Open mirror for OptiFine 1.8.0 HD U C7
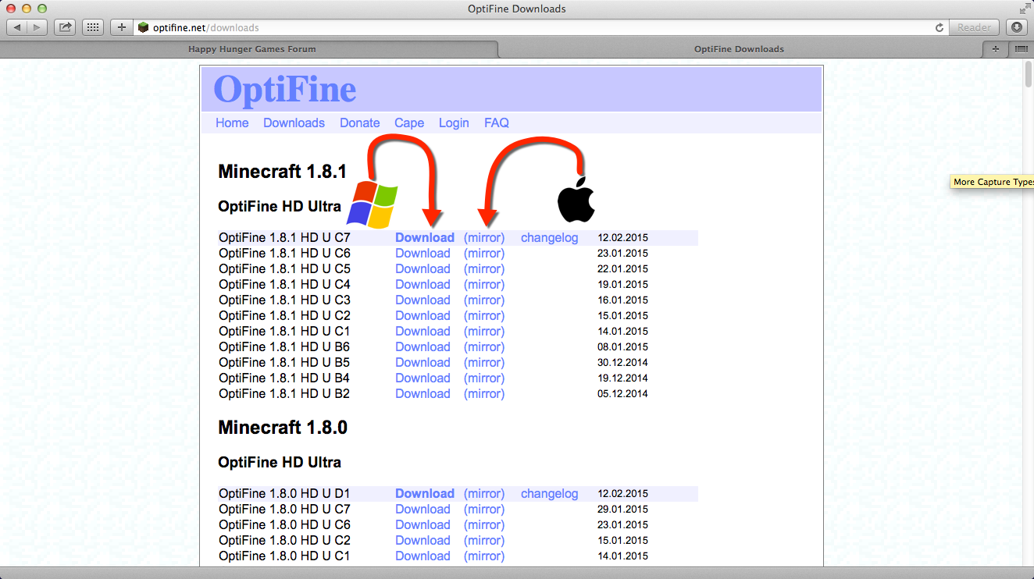Screen dimensions: 1034x579 (x=484, y=510)
